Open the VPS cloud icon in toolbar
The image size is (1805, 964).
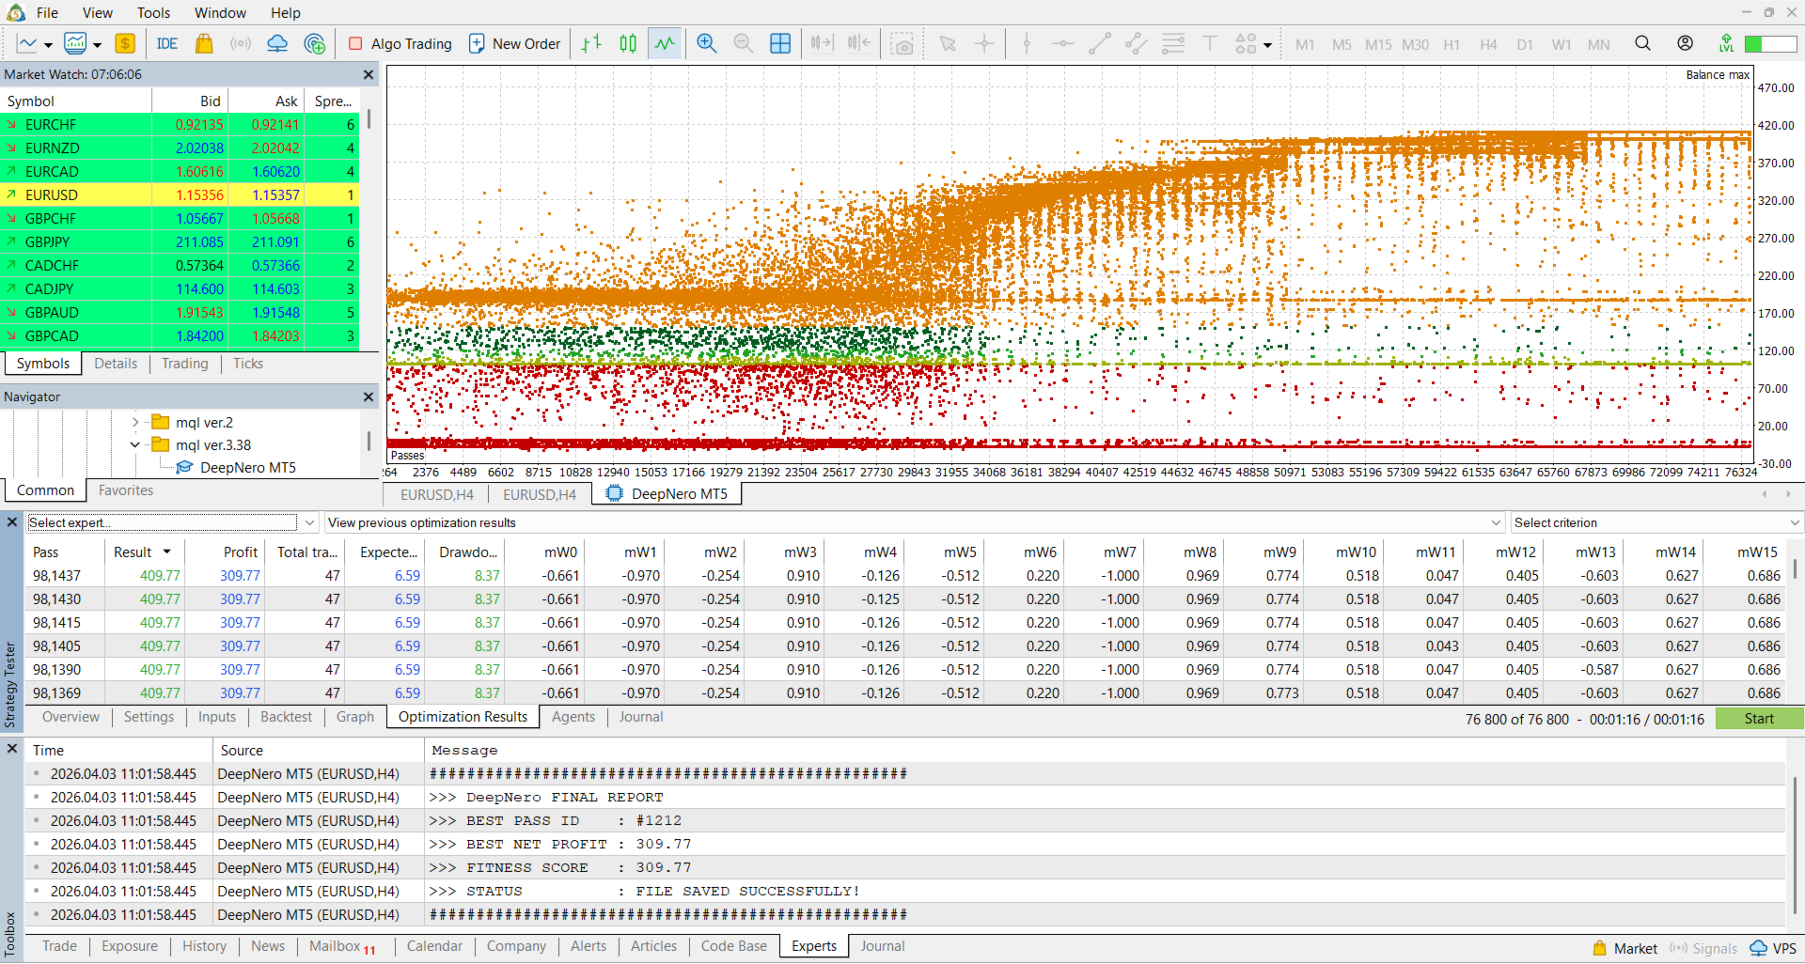point(277,43)
